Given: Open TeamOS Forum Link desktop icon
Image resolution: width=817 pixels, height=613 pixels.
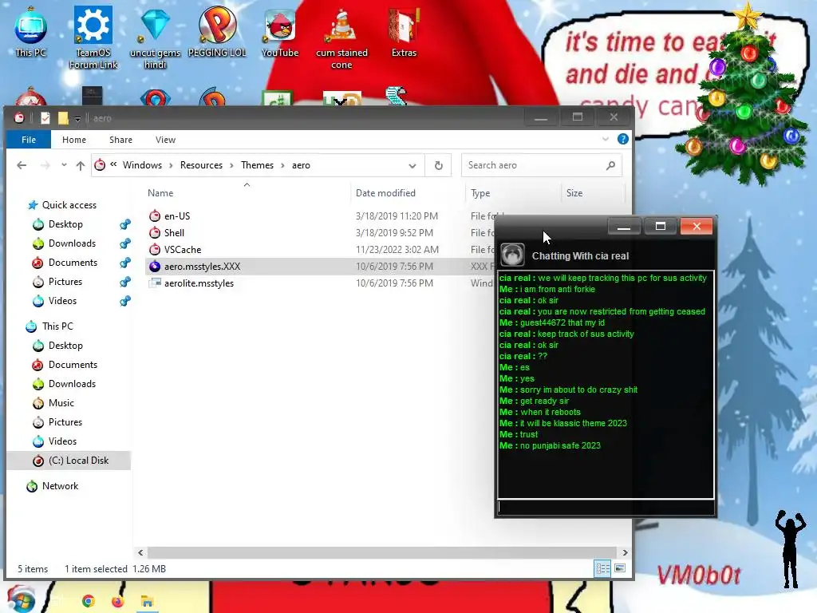Looking at the screenshot, I should pyautogui.click(x=93, y=37).
